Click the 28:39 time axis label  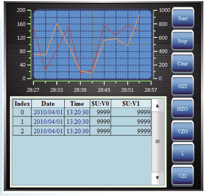tap(80, 90)
